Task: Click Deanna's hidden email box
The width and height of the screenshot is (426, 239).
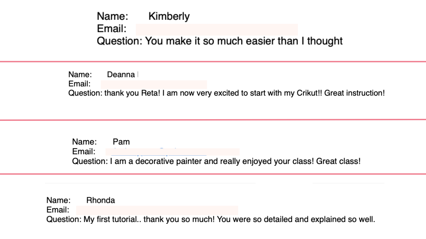Action: 154,84
